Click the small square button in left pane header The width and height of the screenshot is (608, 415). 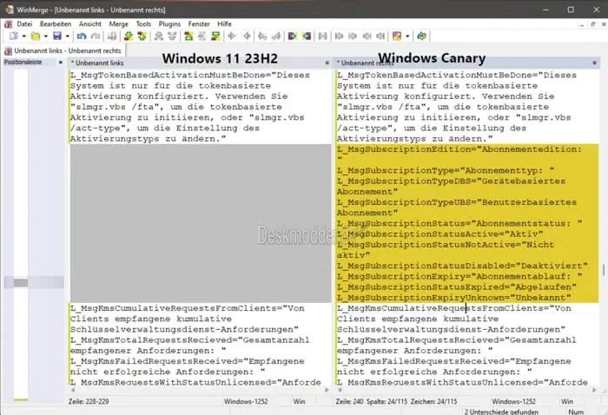(x=327, y=63)
